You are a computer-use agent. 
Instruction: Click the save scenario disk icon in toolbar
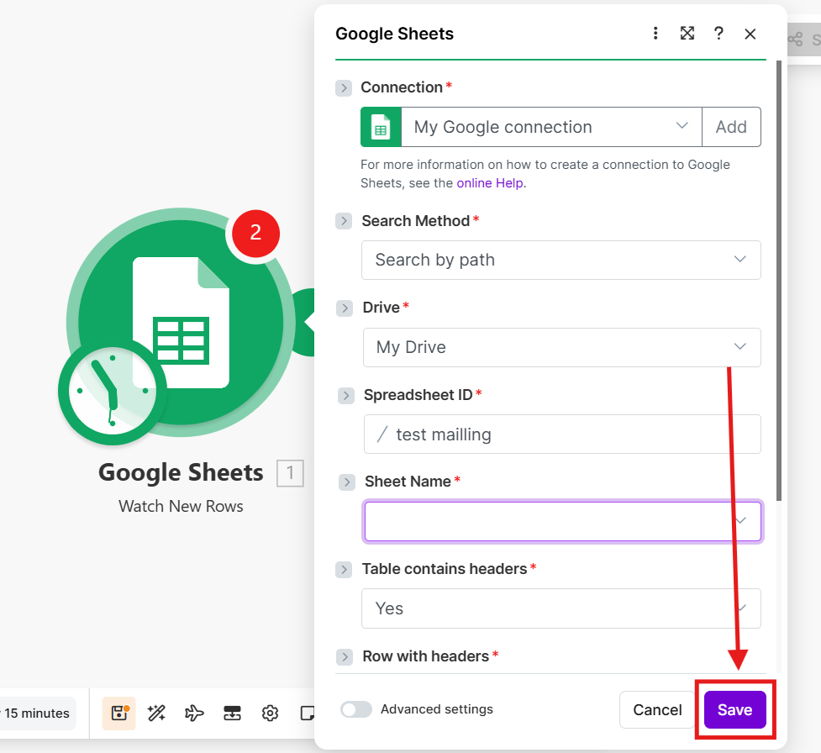pyautogui.click(x=118, y=714)
